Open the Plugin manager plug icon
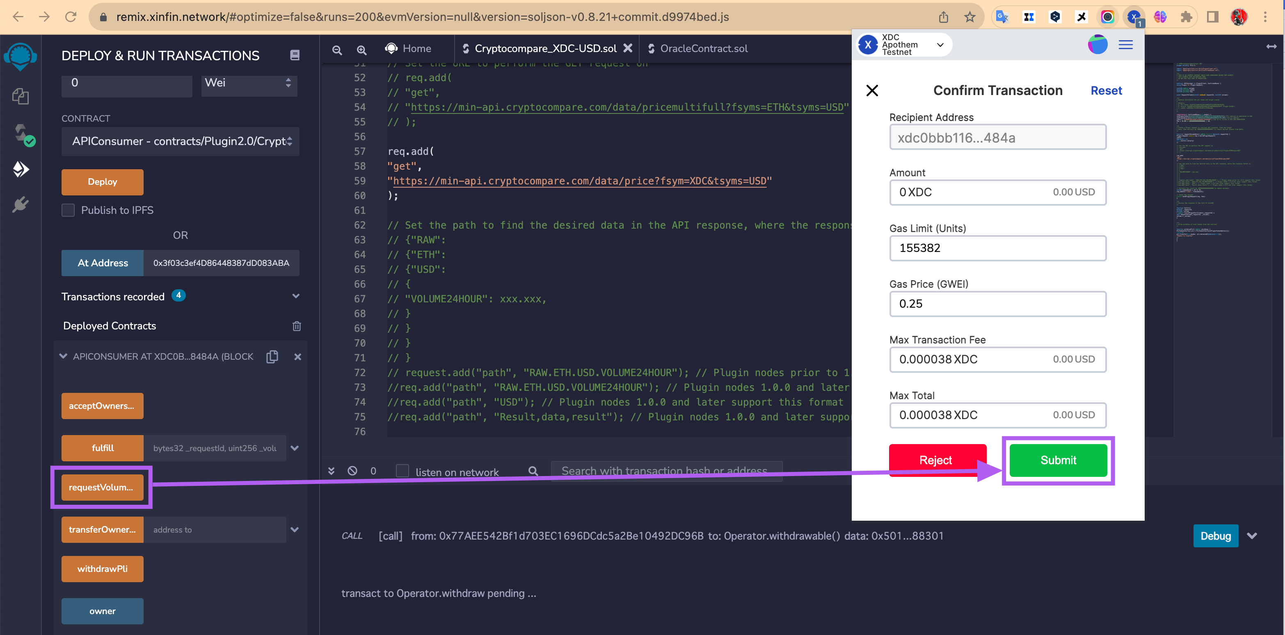Viewport: 1285px width, 635px height. (x=21, y=204)
